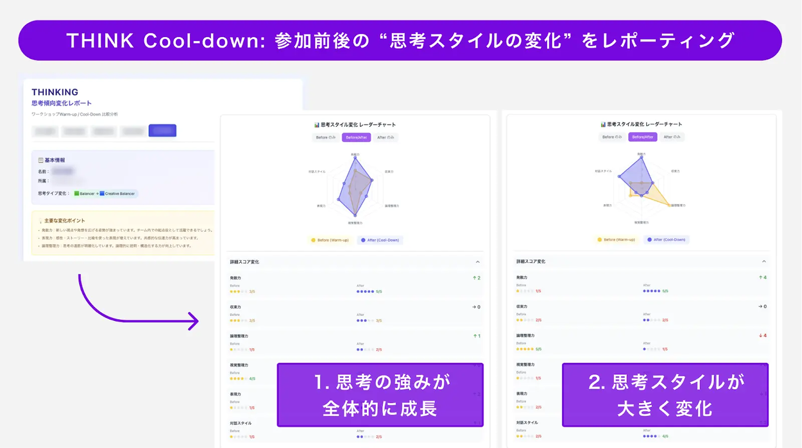This screenshot has height=448, width=802.
Task: Click the 'THINKING' report heading
Action: pyautogui.click(x=55, y=92)
